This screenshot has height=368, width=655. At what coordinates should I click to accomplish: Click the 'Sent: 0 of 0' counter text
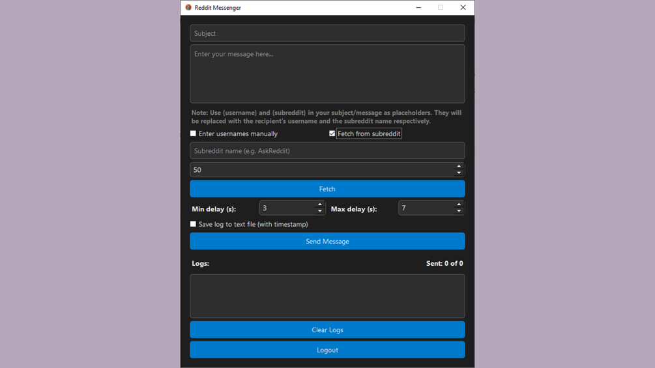click(444, 263)
